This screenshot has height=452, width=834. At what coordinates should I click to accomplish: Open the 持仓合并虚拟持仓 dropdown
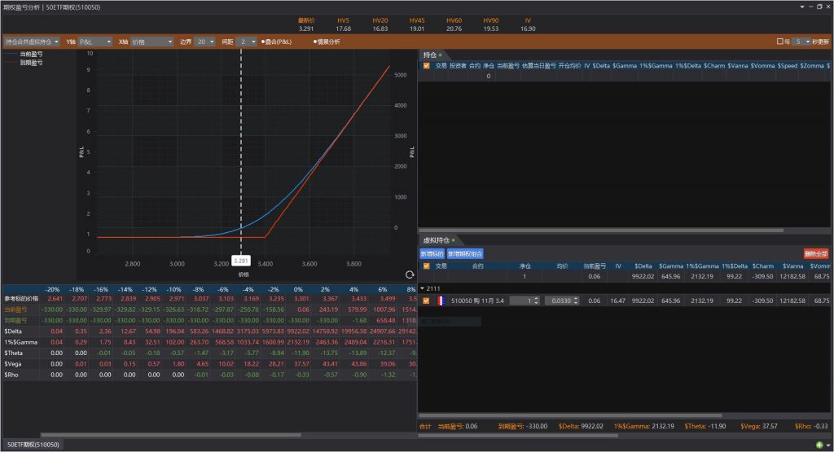click(x=31, y=41)
